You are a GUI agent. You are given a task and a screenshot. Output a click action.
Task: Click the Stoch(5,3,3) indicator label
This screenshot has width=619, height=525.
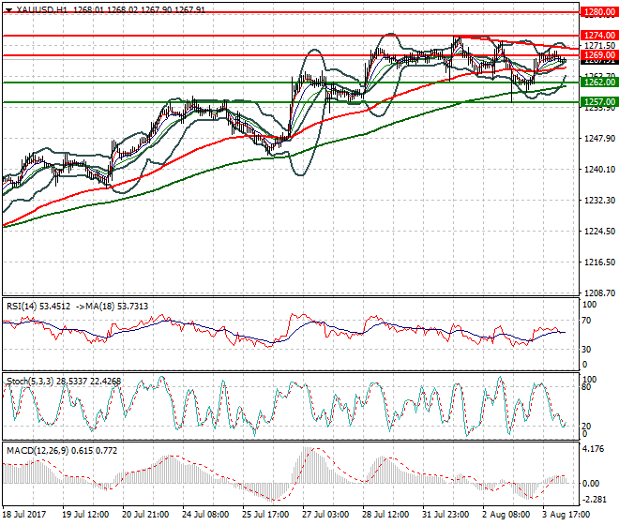coord(30,382)
